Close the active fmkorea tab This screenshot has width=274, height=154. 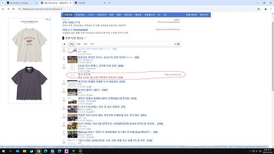[70, 3]
